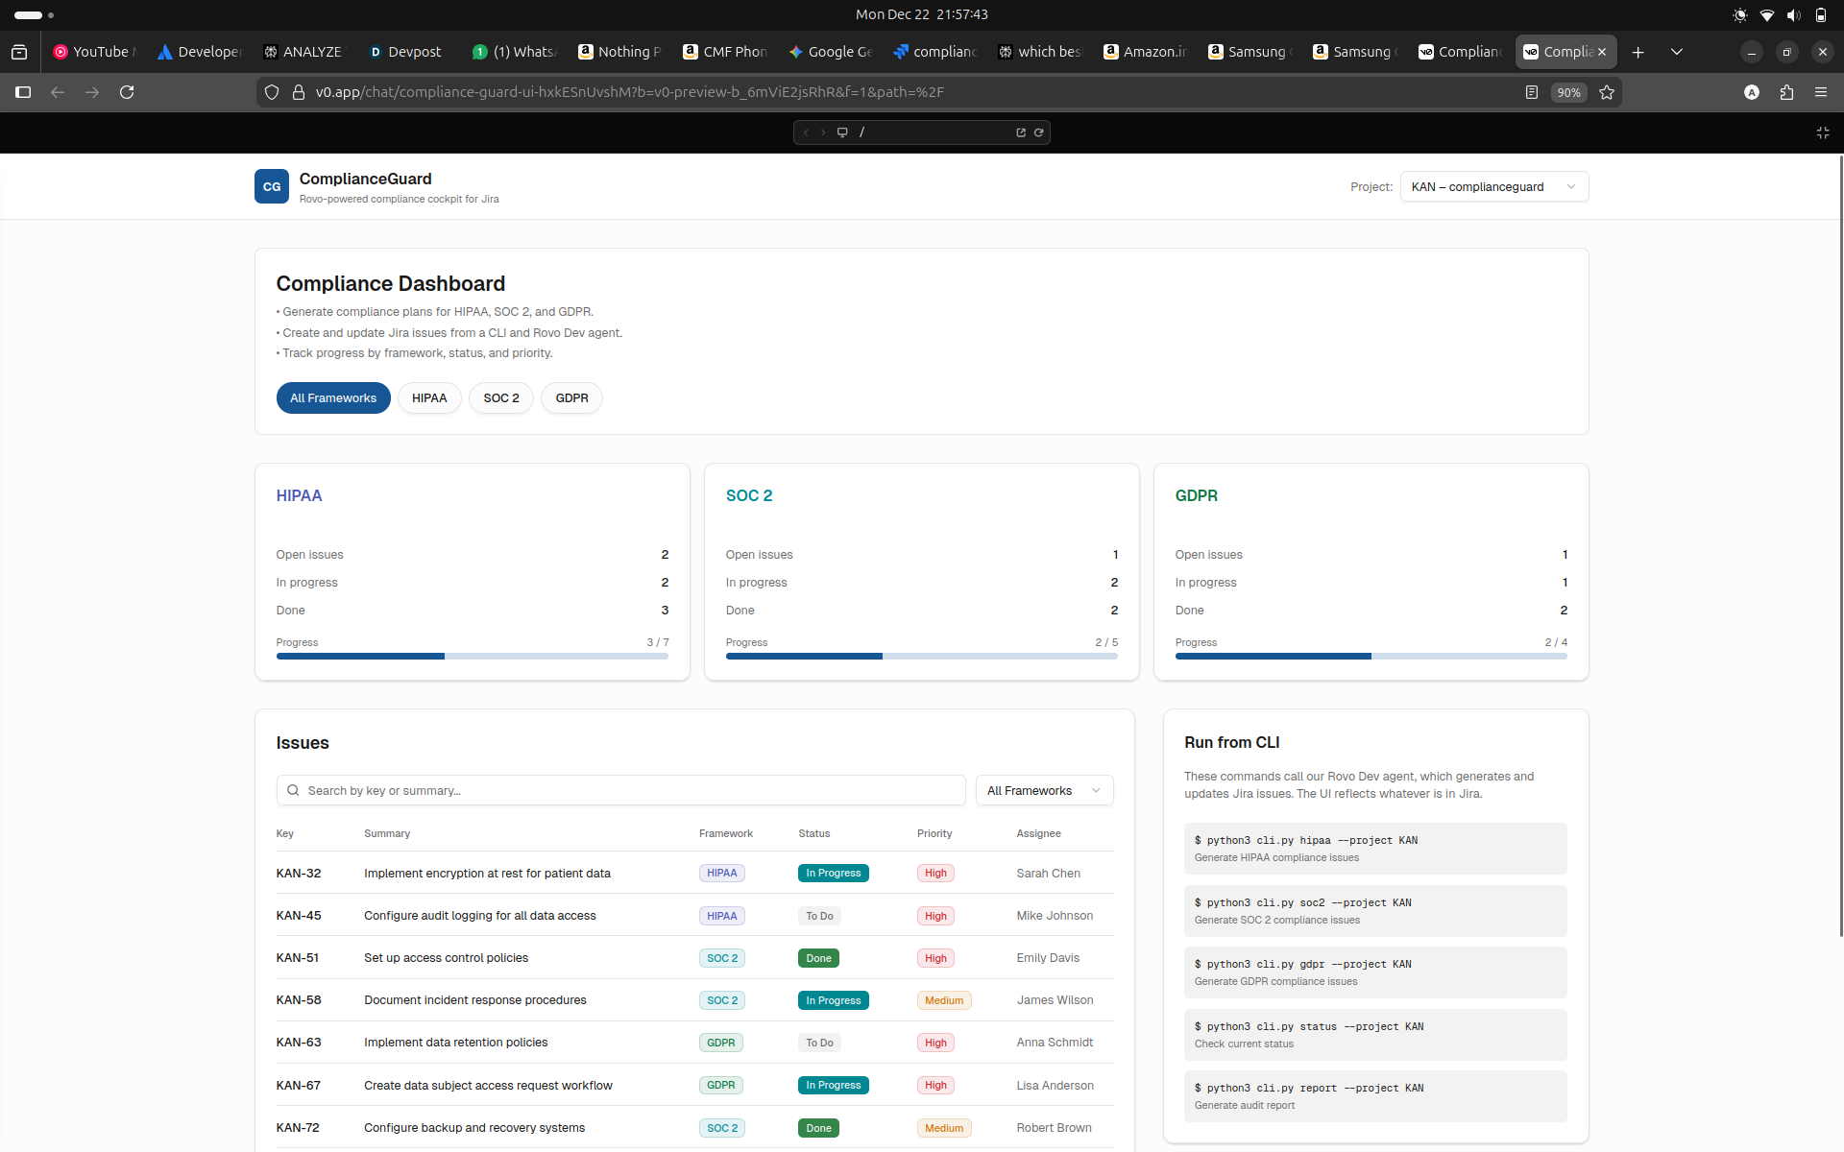Select the GDPR framework filter pill
Image resolution: width=1844 pixels, height=1152 pixels.
(571, 398)
